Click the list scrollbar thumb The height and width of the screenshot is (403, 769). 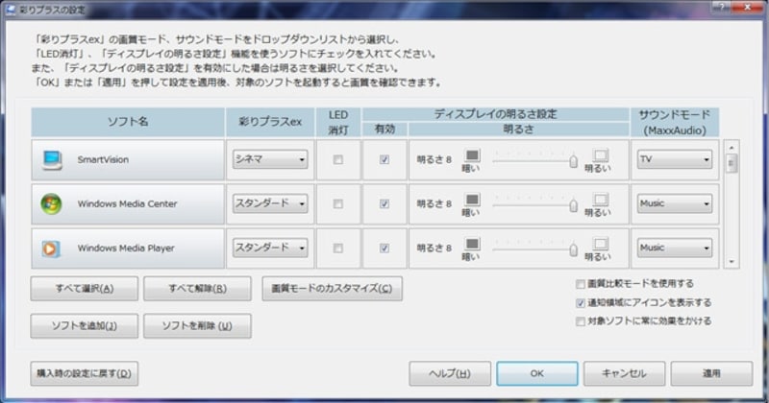click(732, 163)
